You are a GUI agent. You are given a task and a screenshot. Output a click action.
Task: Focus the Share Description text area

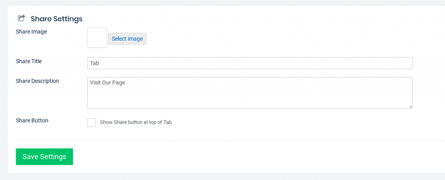249,93
